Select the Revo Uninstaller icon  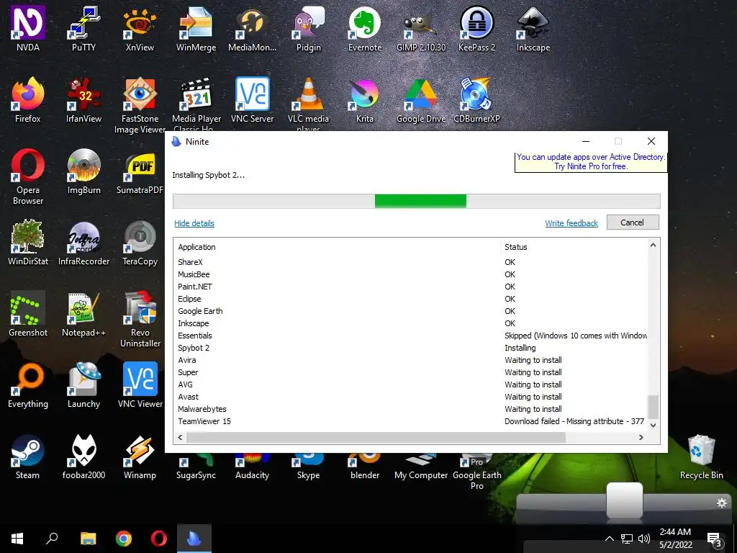pos(140,319)
